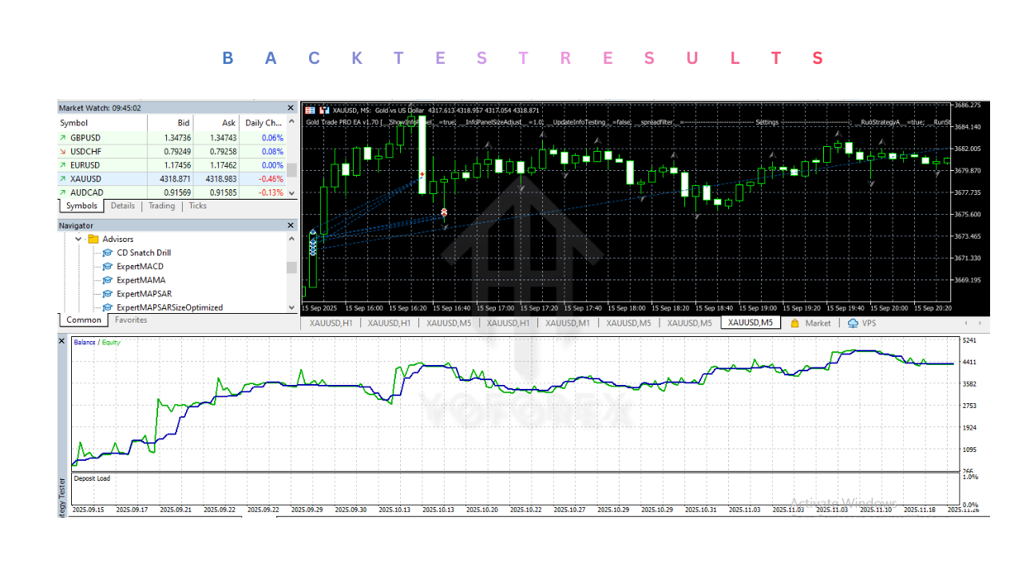Switch to the Trading tab
The height and width of the screenshot is (575, 1022).
pos(161,205)
